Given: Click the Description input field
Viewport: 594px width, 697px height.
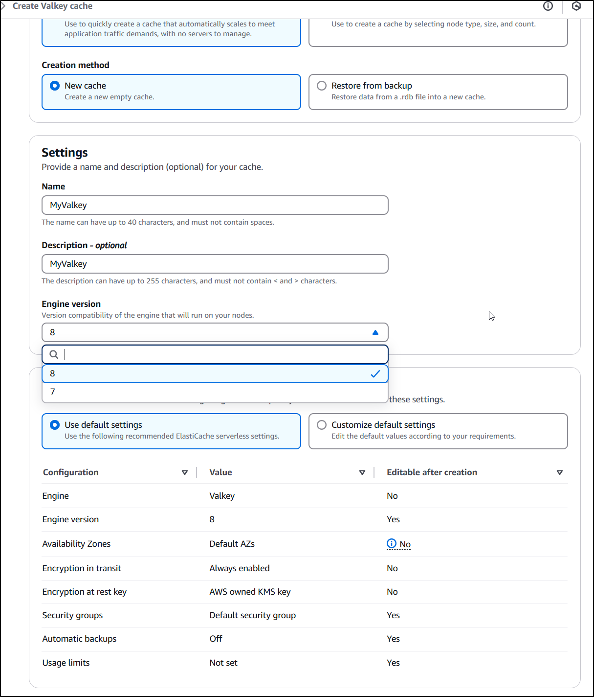Looking at the screenshot, I should (215, 264).
